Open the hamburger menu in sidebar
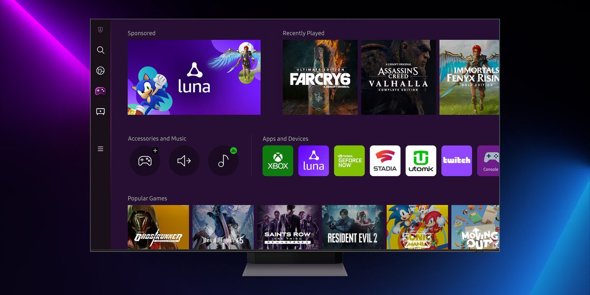Image resolution: width=590 pixels, height=295 pixels. coord(100,149)
